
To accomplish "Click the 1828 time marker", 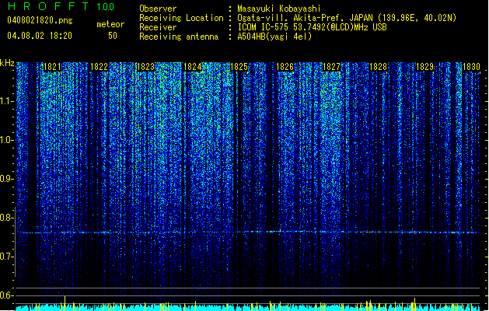I will pos(379,67).
